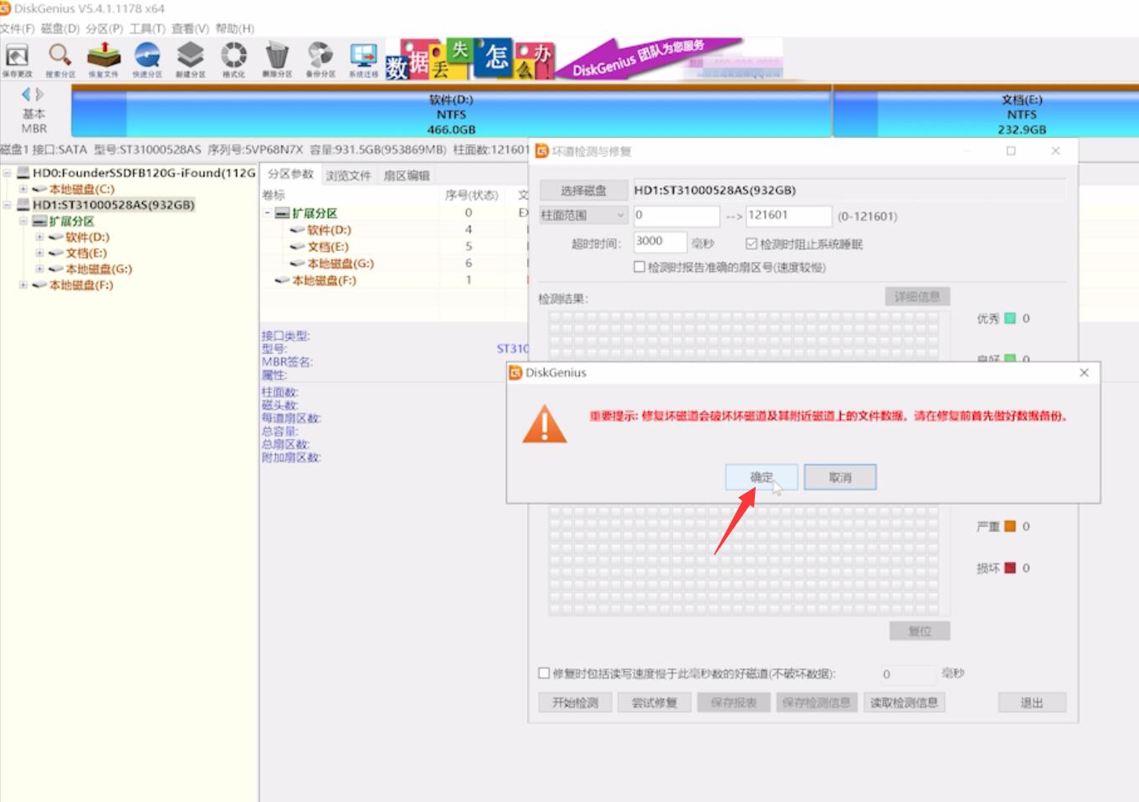
Task: Confirm the warning with 确定 button
Action: coord(762,478)
